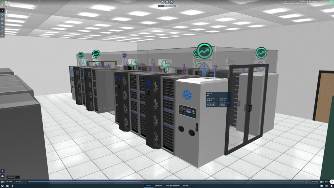
Task: Open the alerts bell icon in sidebar
Action: click(x=2, y=31)
